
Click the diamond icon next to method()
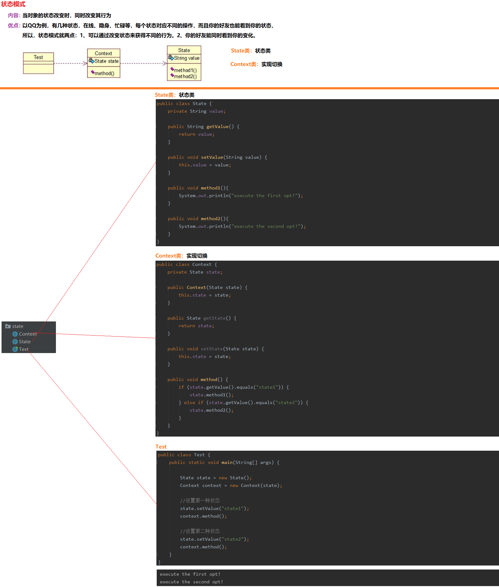coord(92,72)
